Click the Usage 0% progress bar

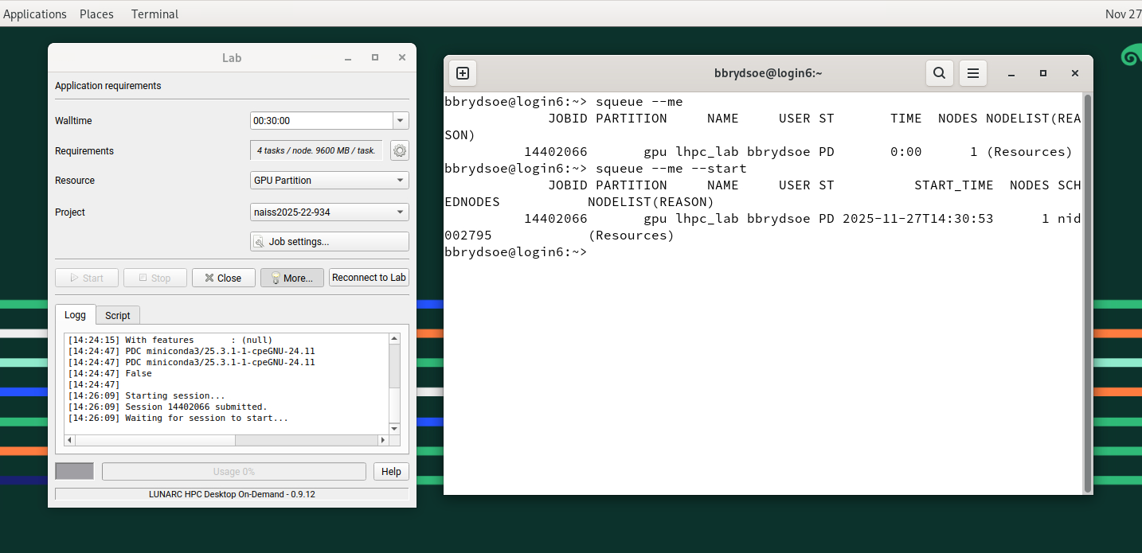pos(233,472)
